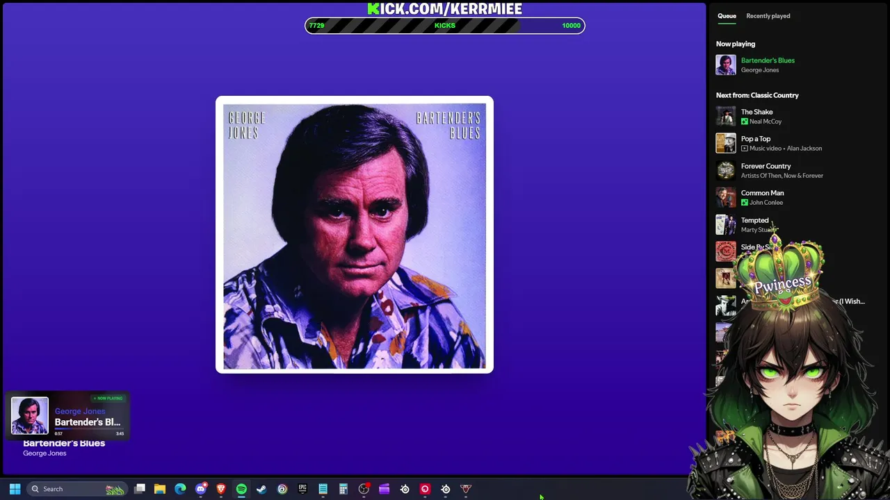Click the green icon beside Neal McCoy

click(745, 122)
